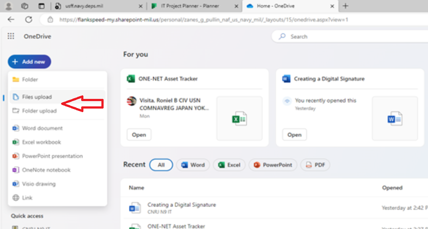Click in the OneDrive Search box
This screenshot has height=229, width=428.
pyautogui.click(x=350, y=36)
